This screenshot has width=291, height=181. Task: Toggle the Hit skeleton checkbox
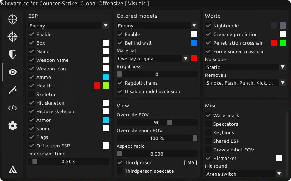(31, 103)
